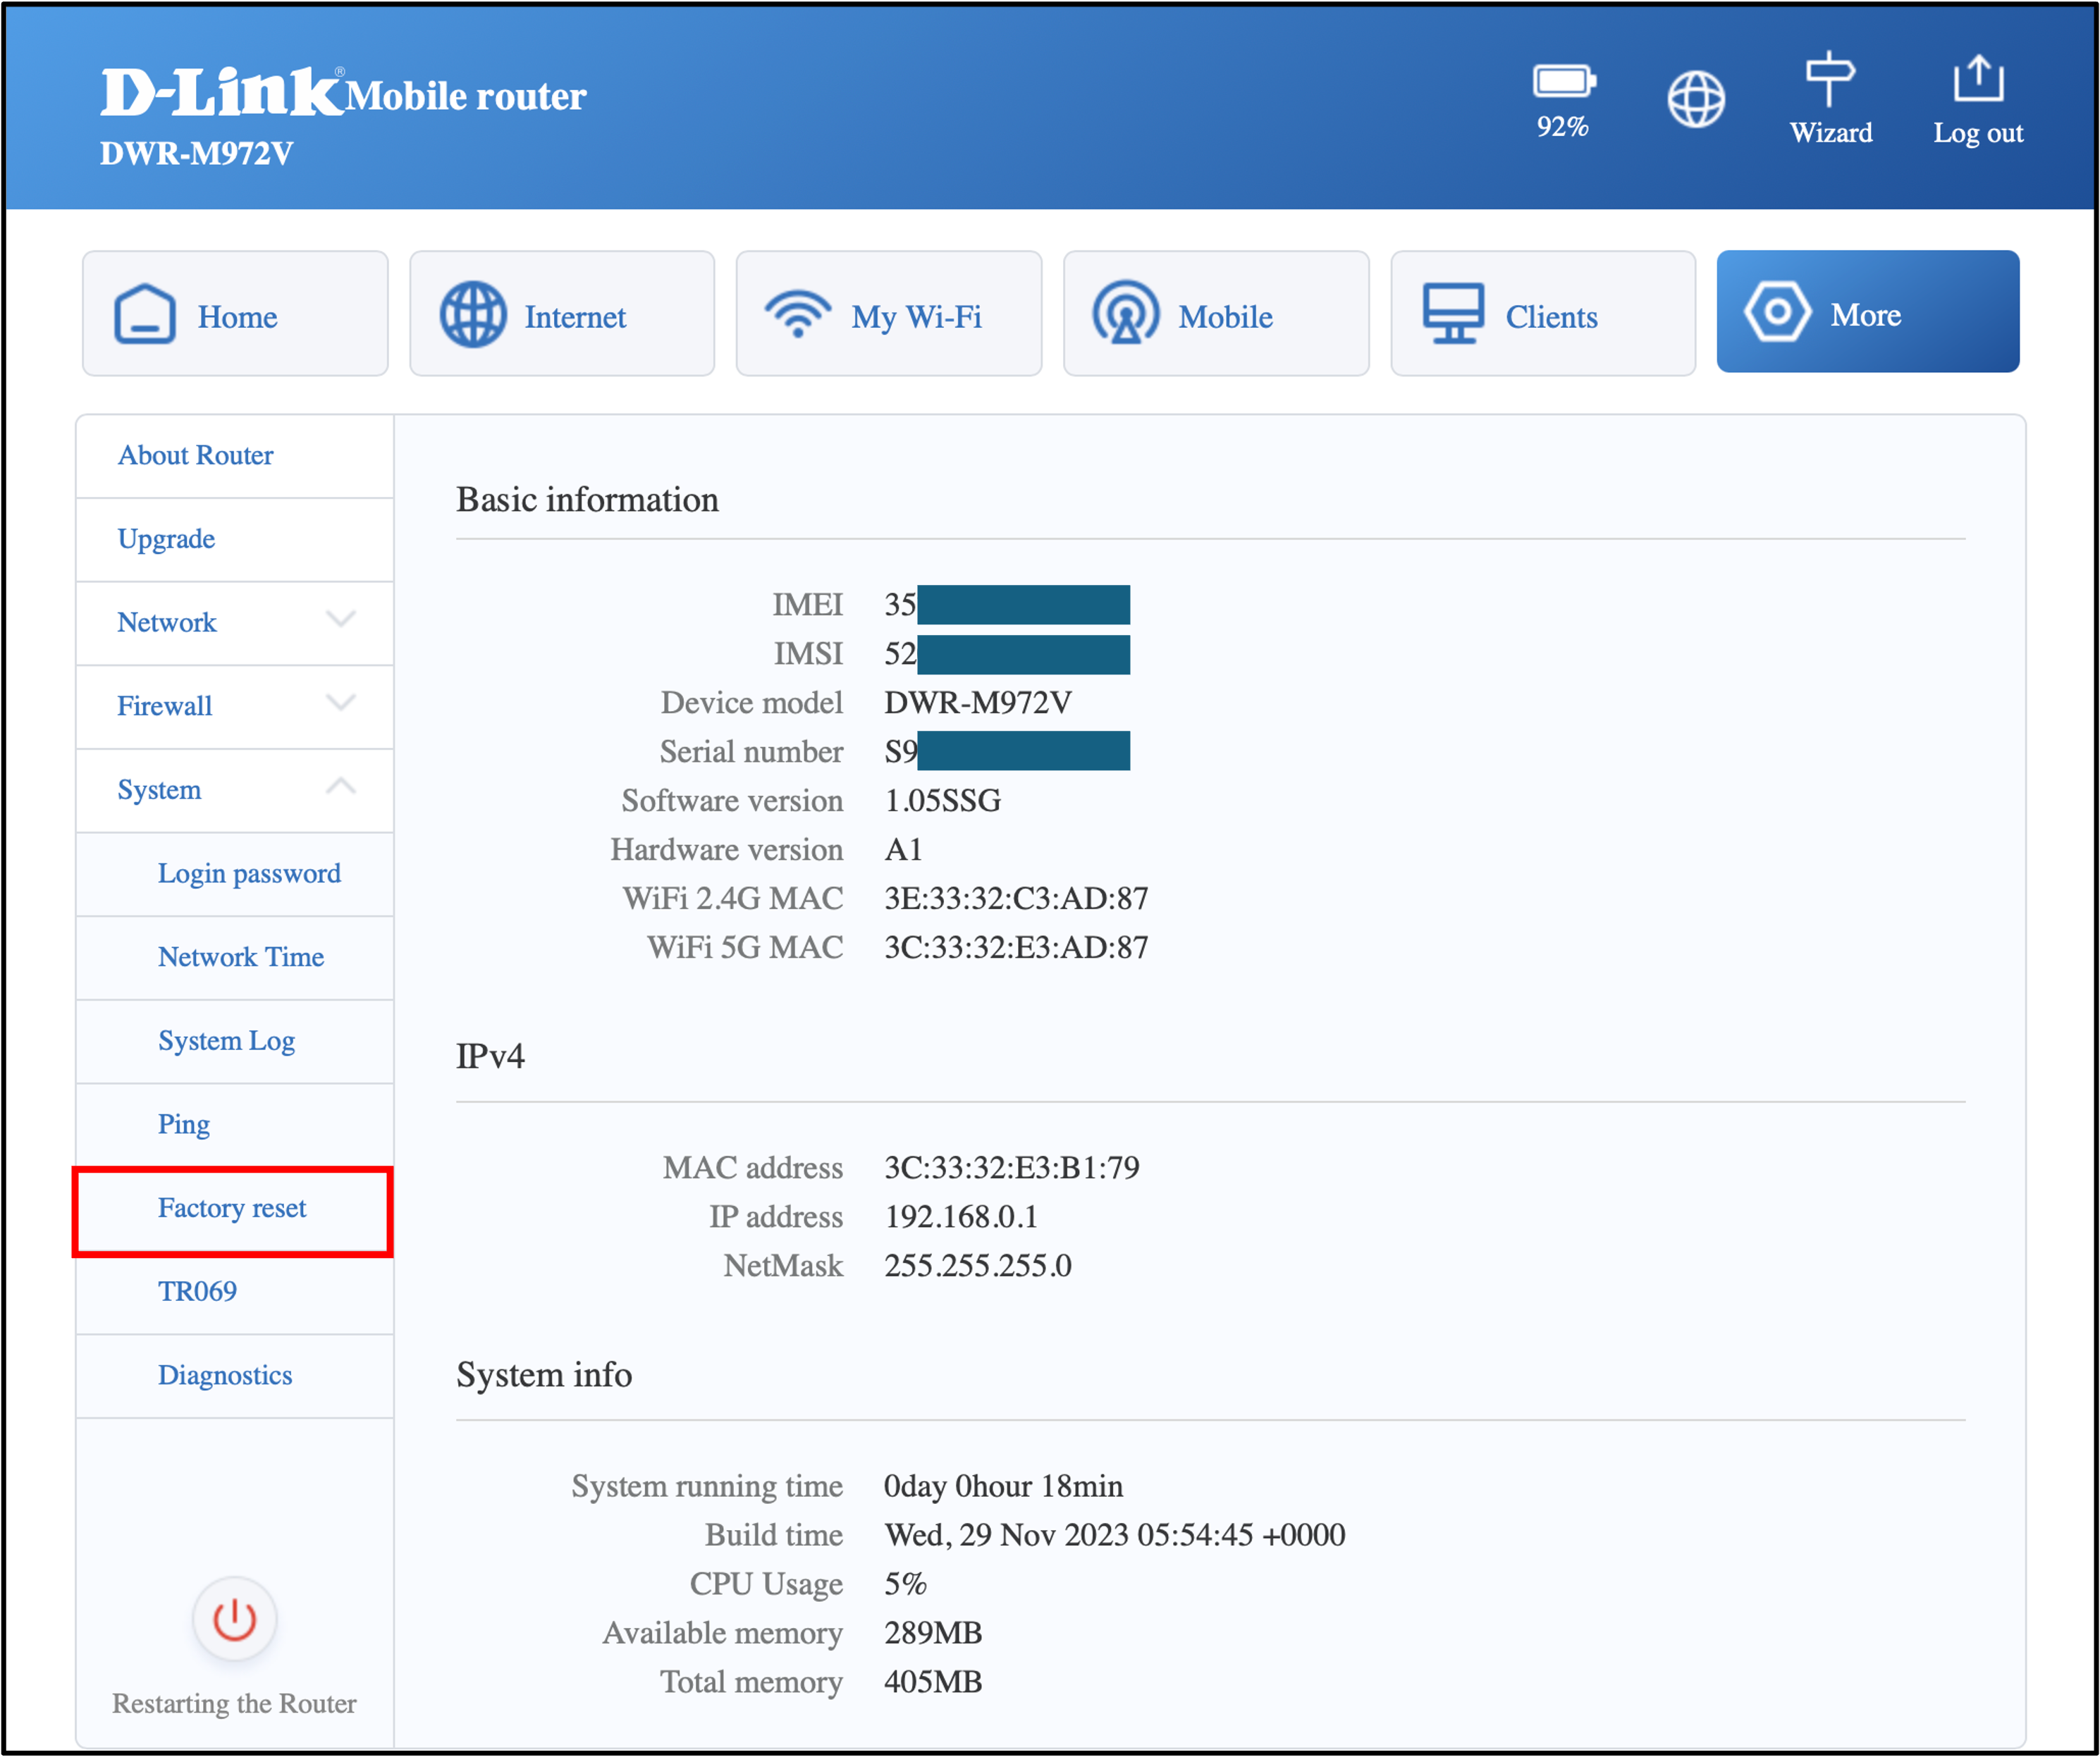Viewport: 2100px width, 1757px height.
Task: Expand the Firewall menu chevron
Action: tap(341, 704)
